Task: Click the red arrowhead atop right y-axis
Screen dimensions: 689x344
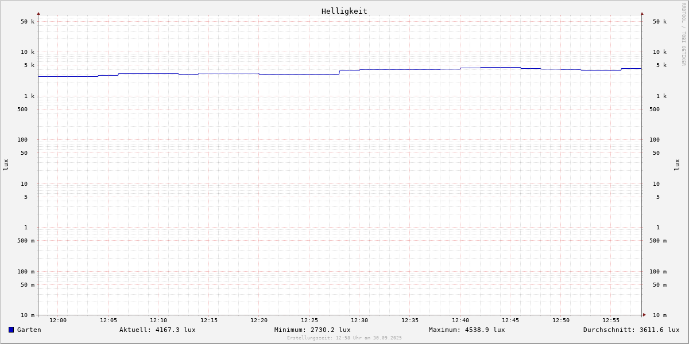Action: pos(642,13)
